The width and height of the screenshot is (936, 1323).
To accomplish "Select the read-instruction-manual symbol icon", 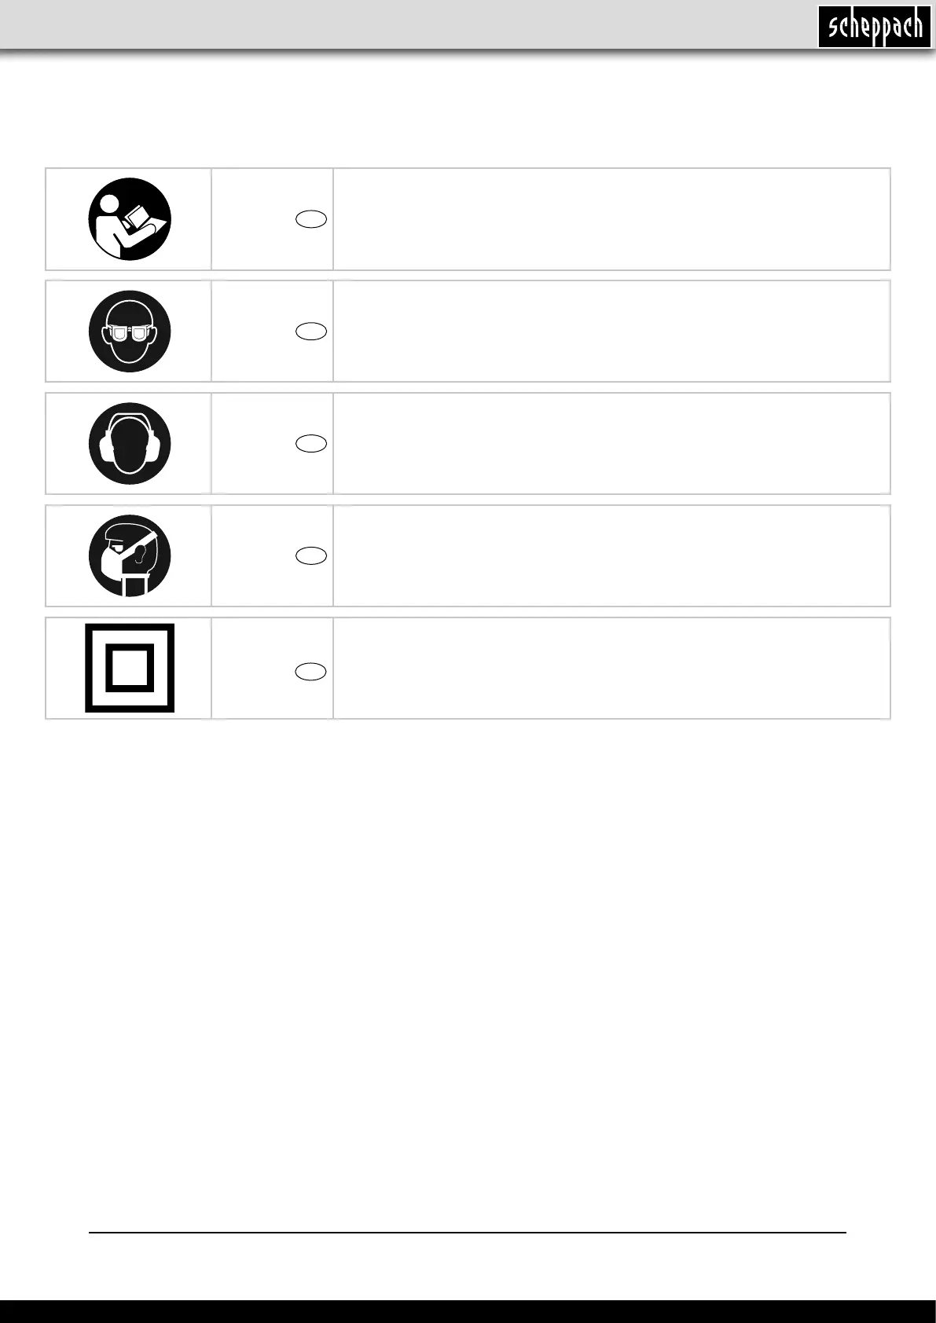I will 130,219.
